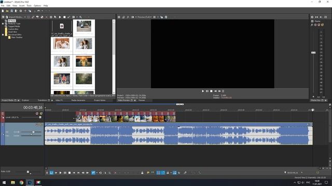Viewport: 332px width, 186px height.
Task: Click the timecode display 00:03:48,16
Action: 33,107
